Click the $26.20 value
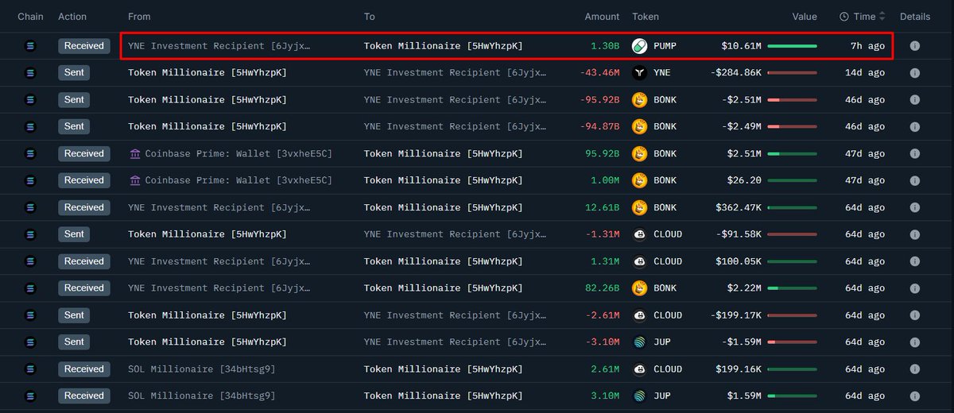This screenshot has width=954, height=413. tap(744, 180)
